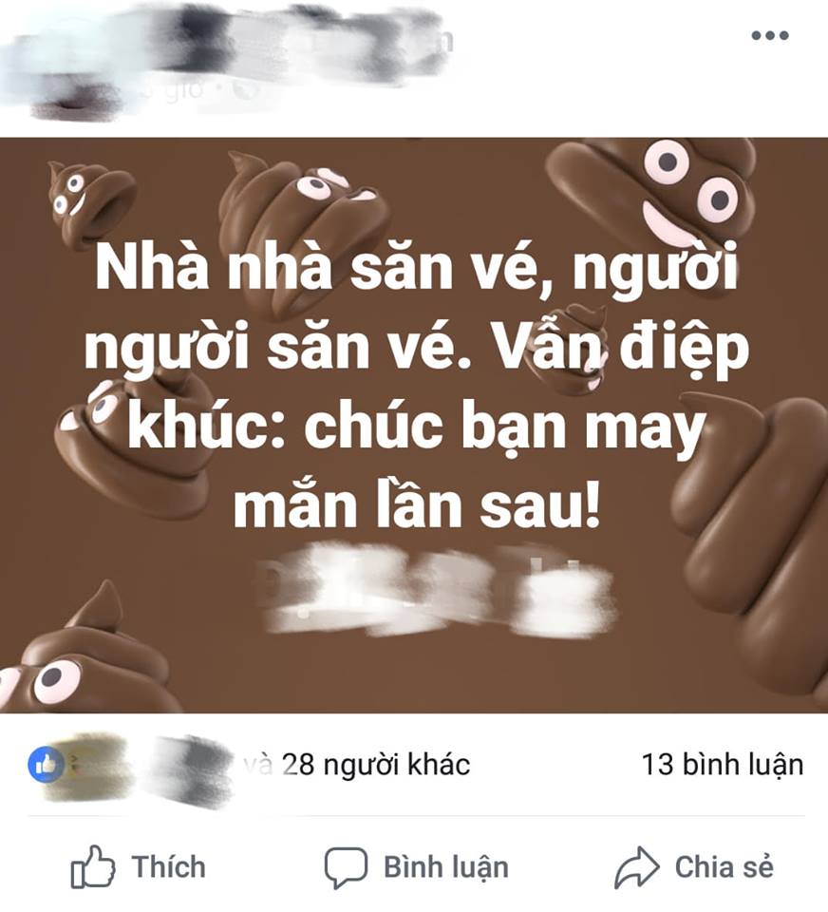Open the three-dot post options menu
This screenshot has width=828, height=912.
[769, 35]
